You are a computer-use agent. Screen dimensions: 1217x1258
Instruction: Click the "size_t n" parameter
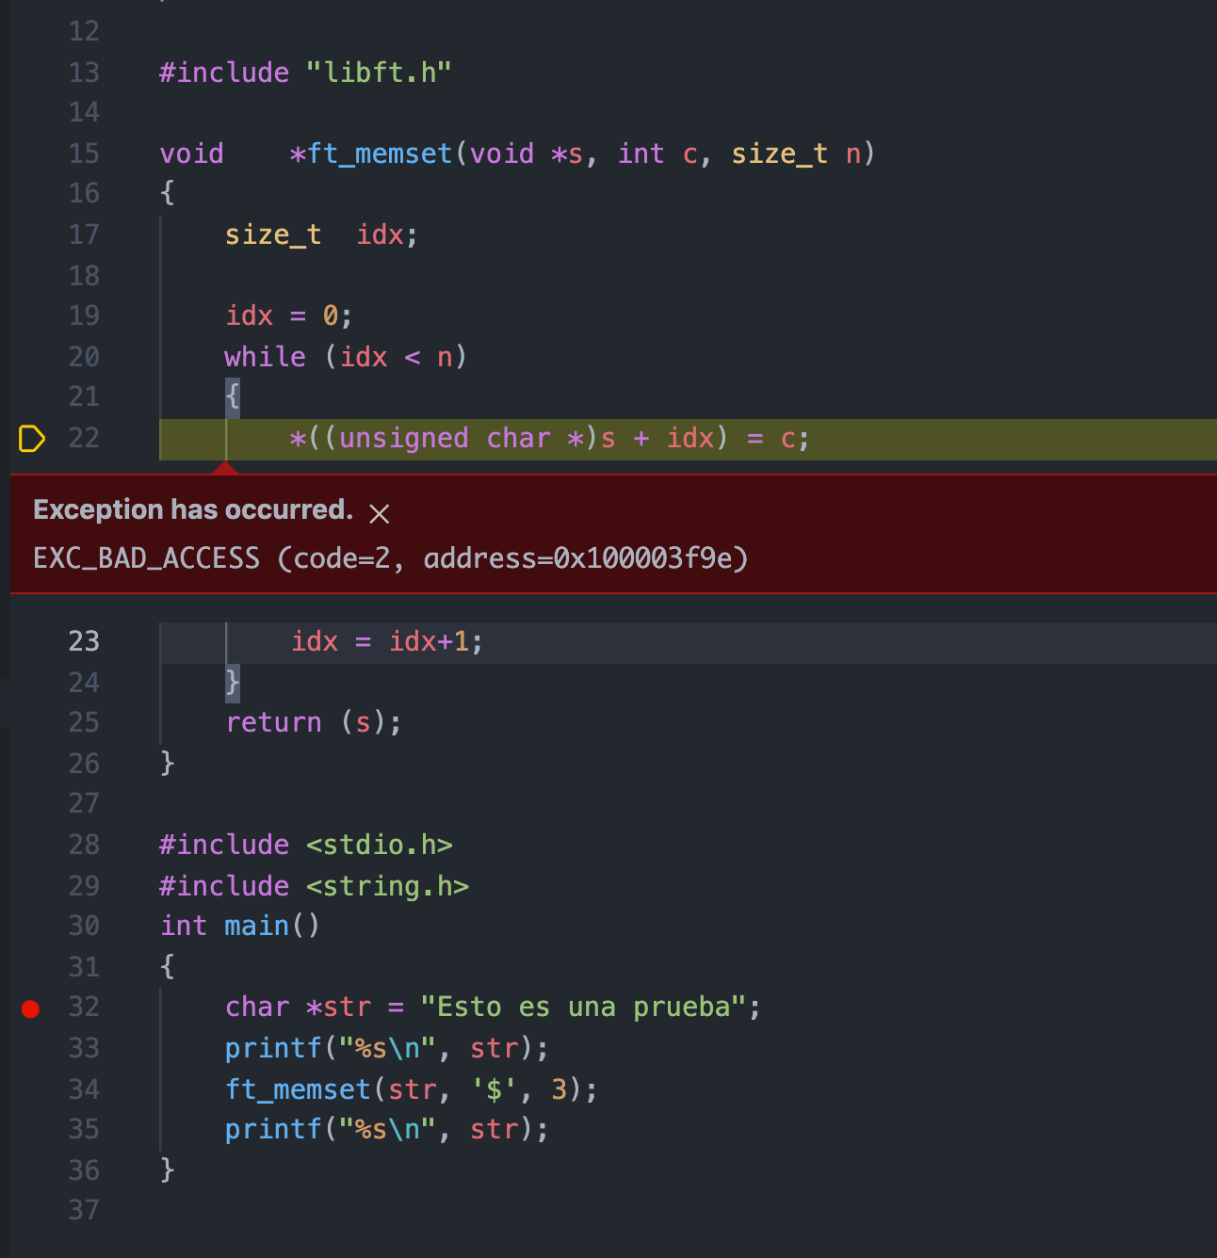797,153
